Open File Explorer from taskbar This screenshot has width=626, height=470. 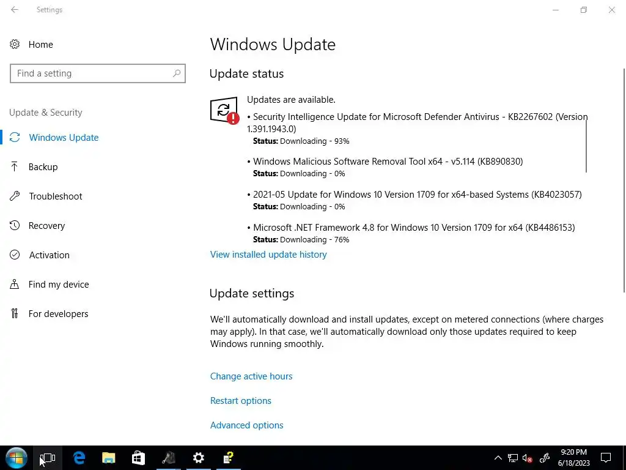tap(109, 458)
